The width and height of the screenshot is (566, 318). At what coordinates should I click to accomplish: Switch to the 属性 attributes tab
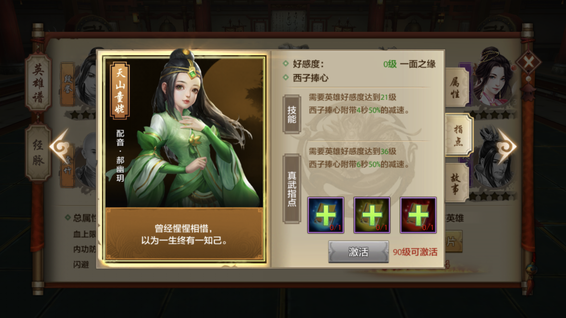coord(456,87)
